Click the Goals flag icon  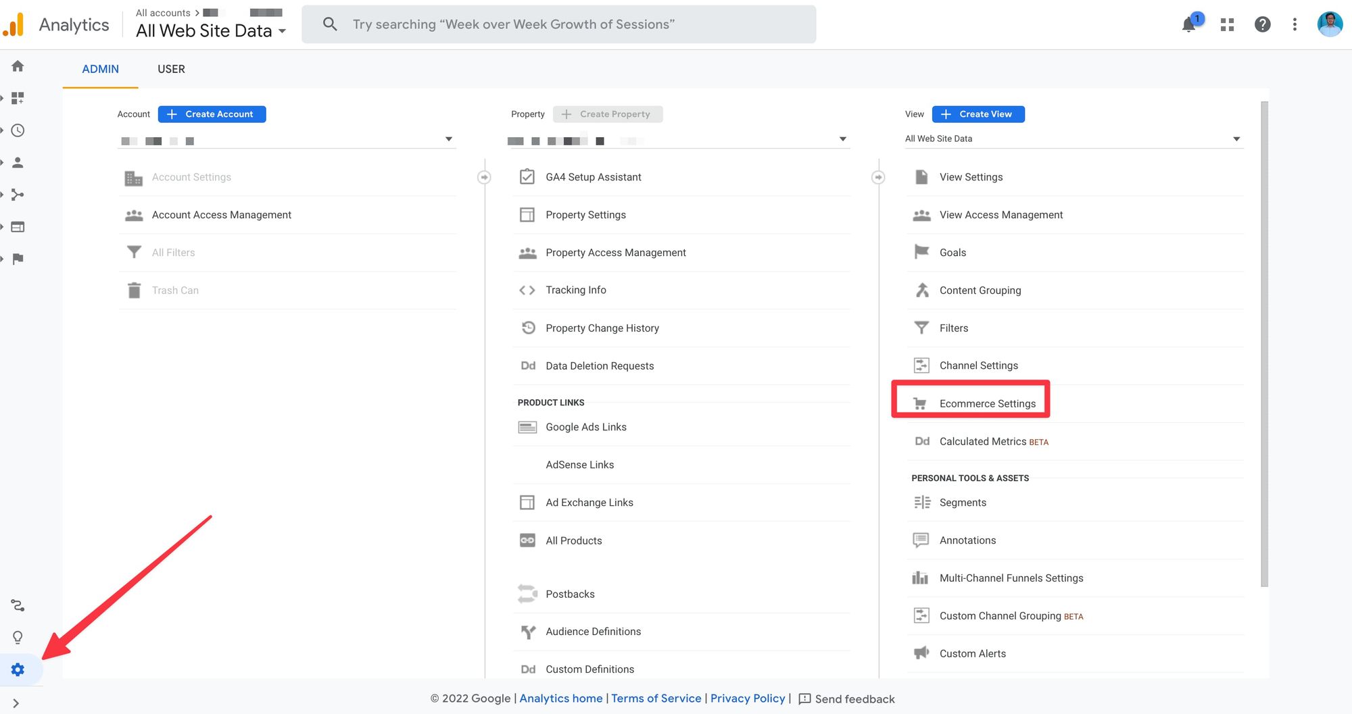tap(921, 252)
